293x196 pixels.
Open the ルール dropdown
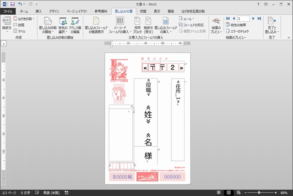(186, 19)
